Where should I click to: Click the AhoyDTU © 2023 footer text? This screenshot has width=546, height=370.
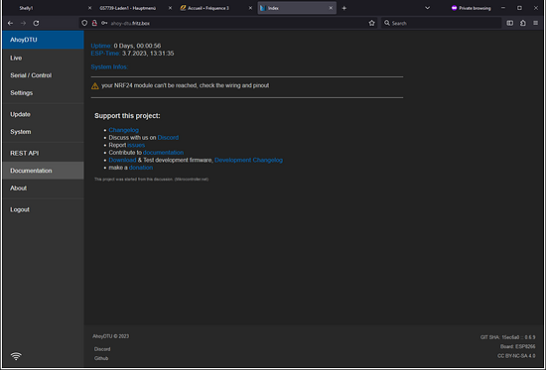pyautogui.click(x=111, y=336)
